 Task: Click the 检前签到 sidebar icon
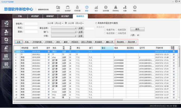(6, 57)
